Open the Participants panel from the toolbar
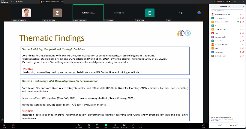This screenshot has height=129, width=246. 79,126
